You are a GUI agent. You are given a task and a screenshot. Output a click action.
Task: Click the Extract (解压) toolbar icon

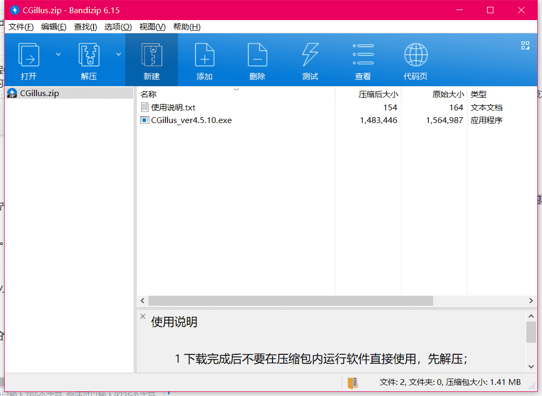[x=89, y=54]
